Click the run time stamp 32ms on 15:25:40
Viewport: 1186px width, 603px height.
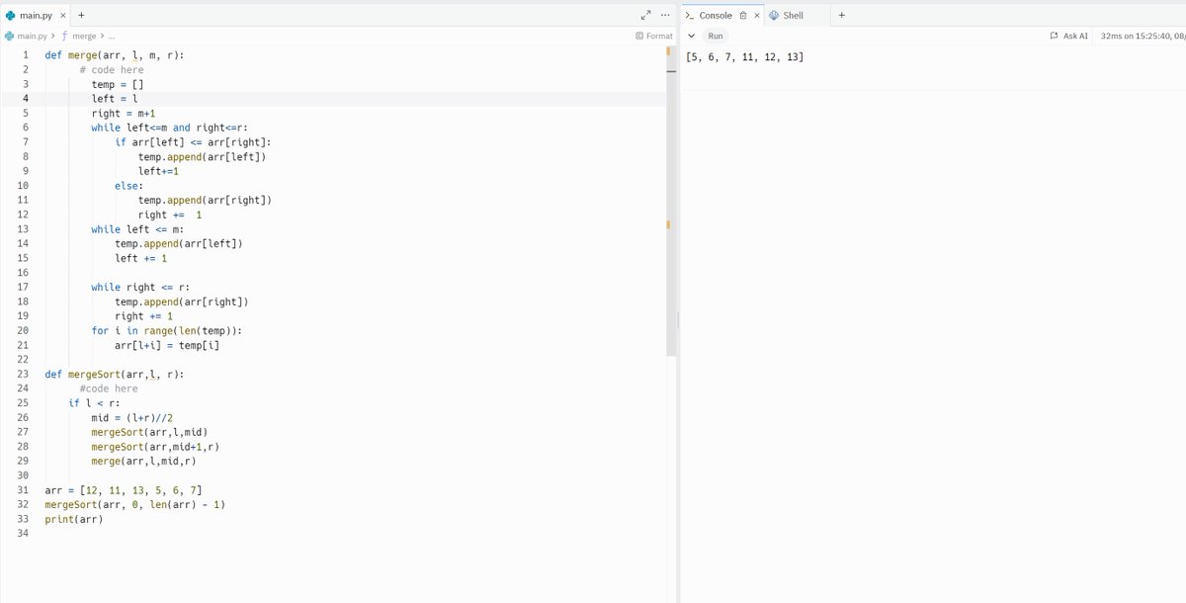pos(1143,36)
